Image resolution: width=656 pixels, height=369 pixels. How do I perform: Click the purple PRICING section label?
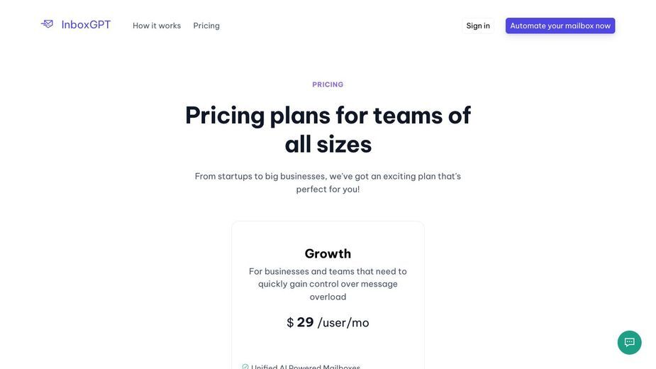(328, 84)
